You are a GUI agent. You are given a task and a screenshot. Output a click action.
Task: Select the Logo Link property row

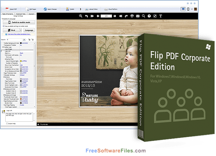17,51
